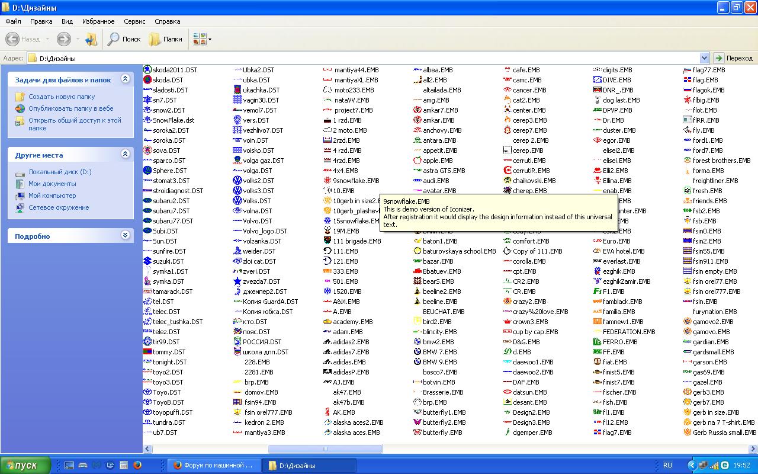Select the comfort.EMB file icon

point(508,241)
